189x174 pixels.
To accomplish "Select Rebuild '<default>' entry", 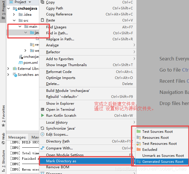I will [88, 97].
